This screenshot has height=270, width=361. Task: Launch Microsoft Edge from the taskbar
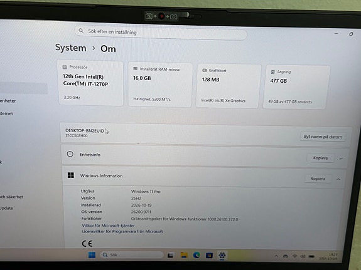click(x=197, y=255)
